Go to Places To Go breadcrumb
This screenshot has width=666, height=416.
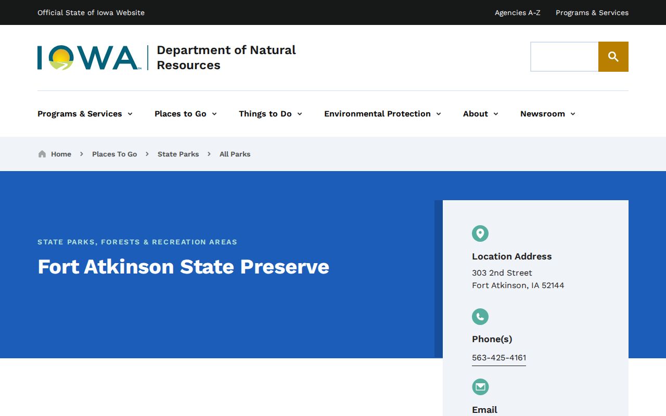click(x=114, y=154)
